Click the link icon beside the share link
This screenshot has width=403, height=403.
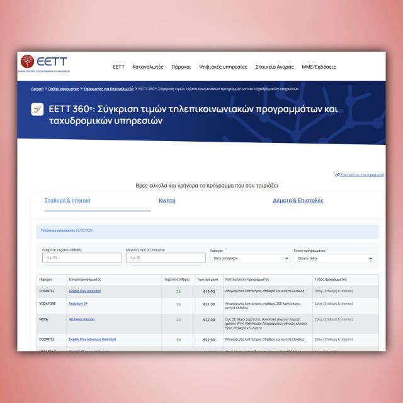click(x=338, y=175)
